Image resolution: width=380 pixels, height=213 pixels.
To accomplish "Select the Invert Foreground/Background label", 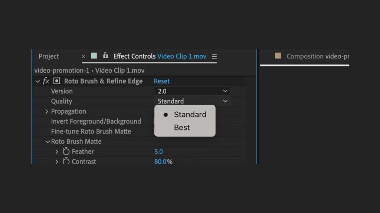I will [x=96, y=121].
